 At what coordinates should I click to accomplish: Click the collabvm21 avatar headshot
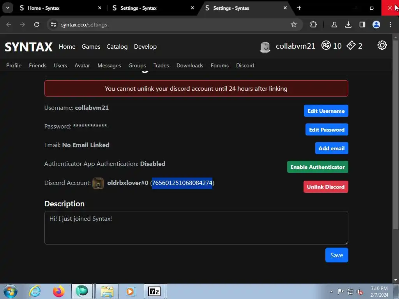265,47
